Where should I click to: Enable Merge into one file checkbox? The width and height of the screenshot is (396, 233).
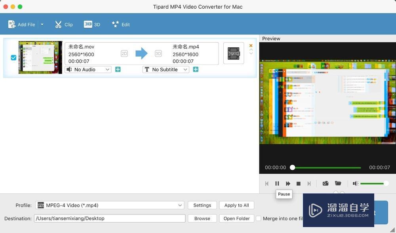pos(258,218)
